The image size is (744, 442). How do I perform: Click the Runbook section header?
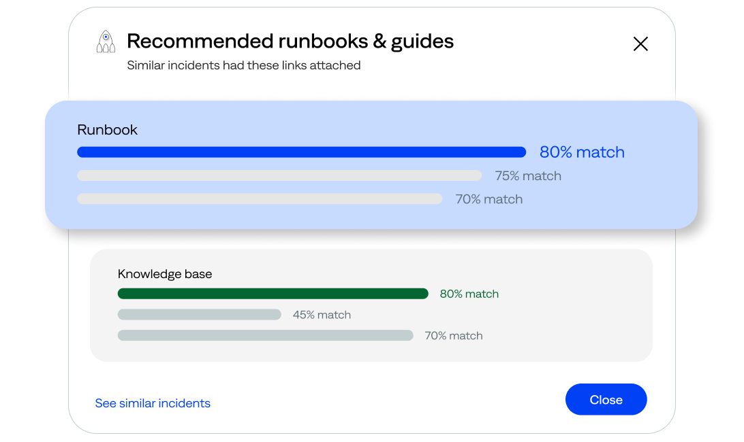point(107,129)
